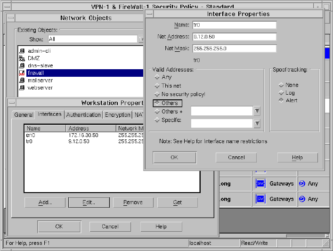333x251 pixels.
Task: Switch to the NAT tab
Action: (138, 115)
